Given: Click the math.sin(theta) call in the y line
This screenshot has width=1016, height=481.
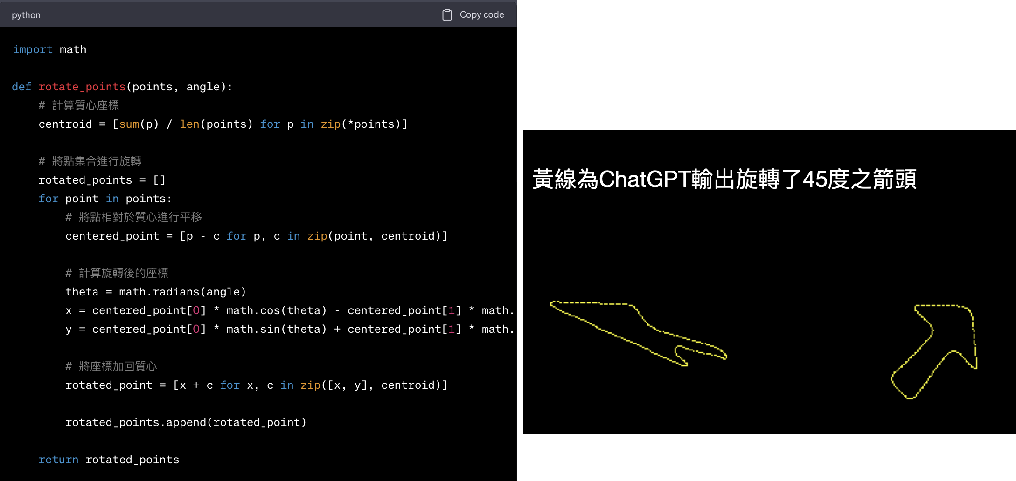Looking at the screenshot, I should (276, 329).
